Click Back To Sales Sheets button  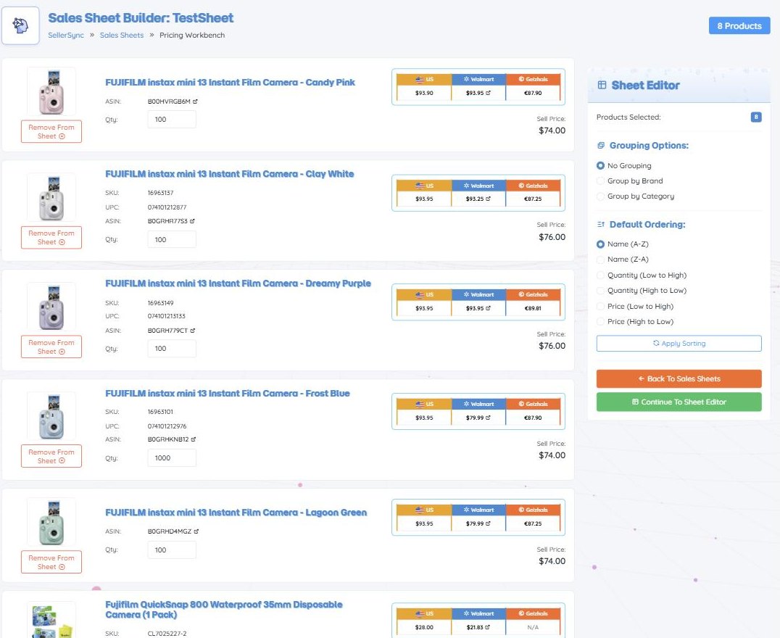[x=679, y=378]
